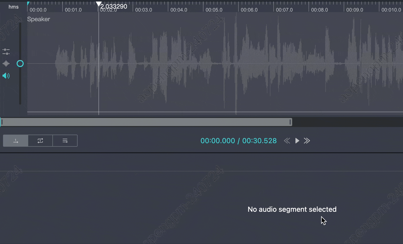Screen dimensions: 403x244
Task: Skip backward with the double-left arrows
Action: [287, 141]
